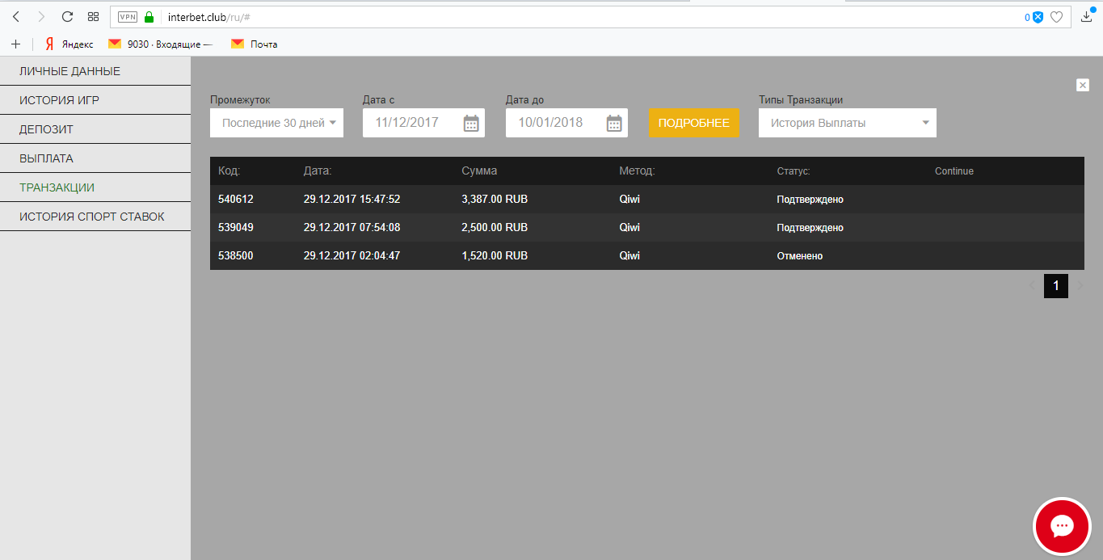Open the browser downloads icon
This screenshot has height=560, width=1103.
pos(1087,16)
